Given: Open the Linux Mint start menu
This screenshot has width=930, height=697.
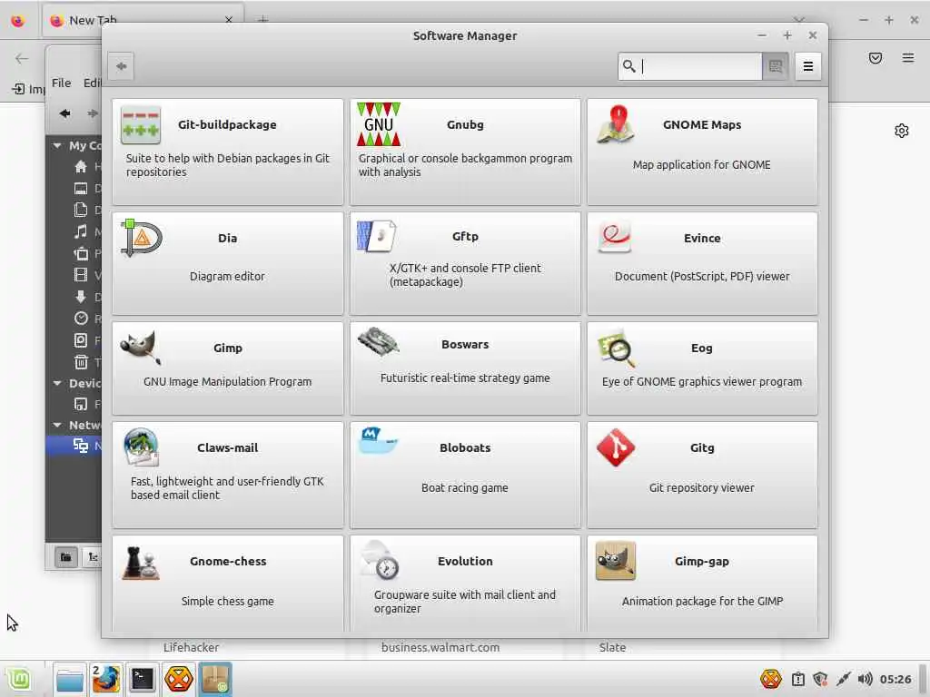Looking at the screenshot, I should (x=20, y=679).
